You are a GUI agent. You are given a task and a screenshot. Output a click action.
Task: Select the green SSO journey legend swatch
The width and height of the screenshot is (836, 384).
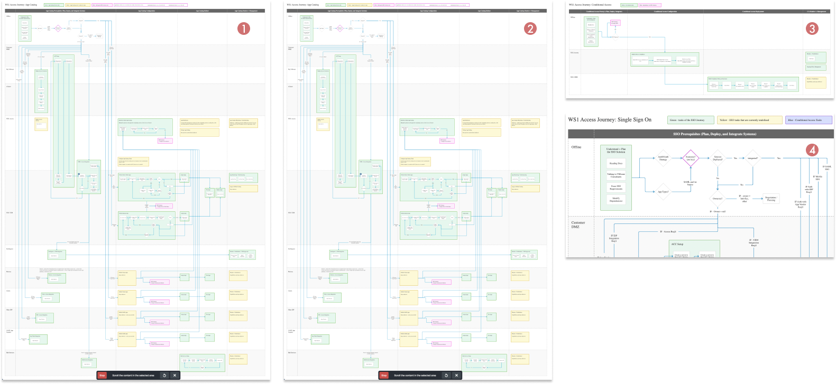point(690,120)
